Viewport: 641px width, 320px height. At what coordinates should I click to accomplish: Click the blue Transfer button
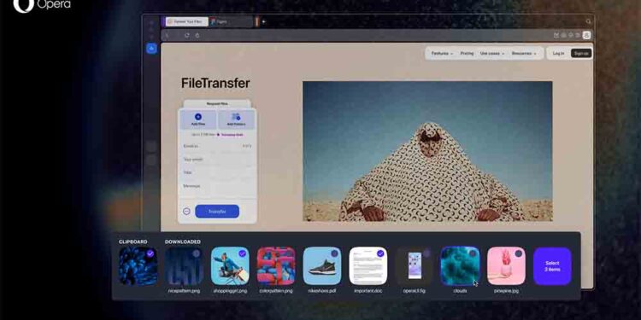(217, 212)
